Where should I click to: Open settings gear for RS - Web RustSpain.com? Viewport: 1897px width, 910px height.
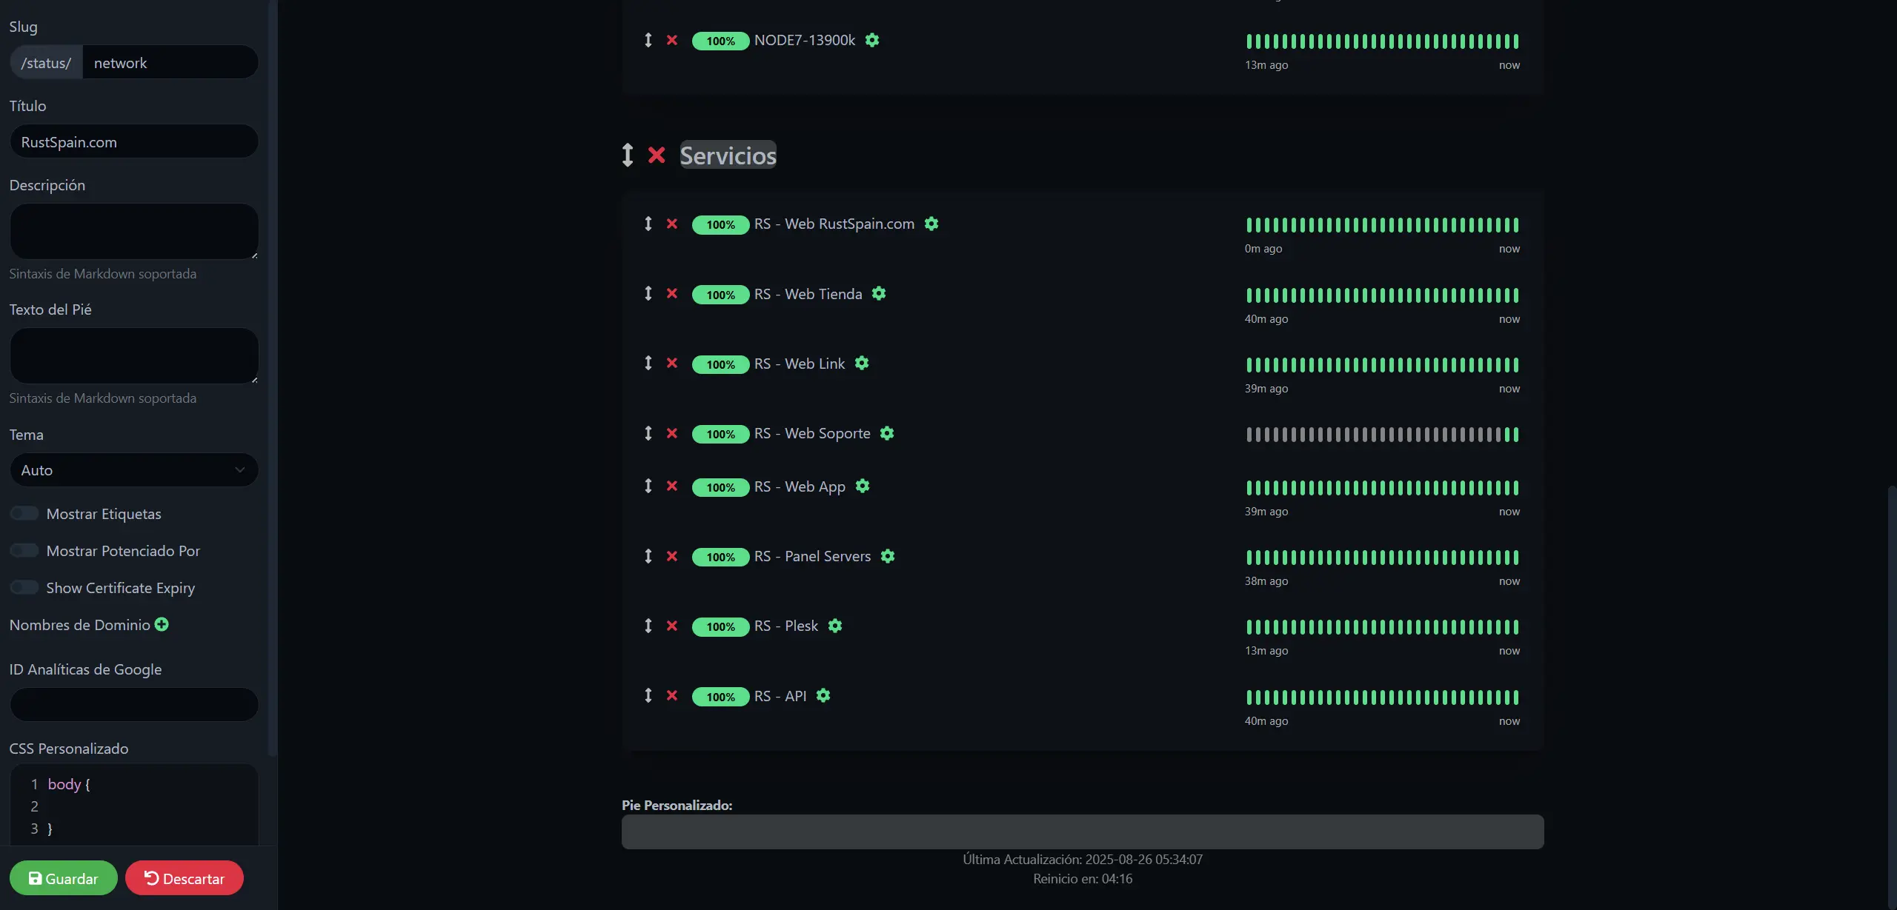[x=931, y=224]
